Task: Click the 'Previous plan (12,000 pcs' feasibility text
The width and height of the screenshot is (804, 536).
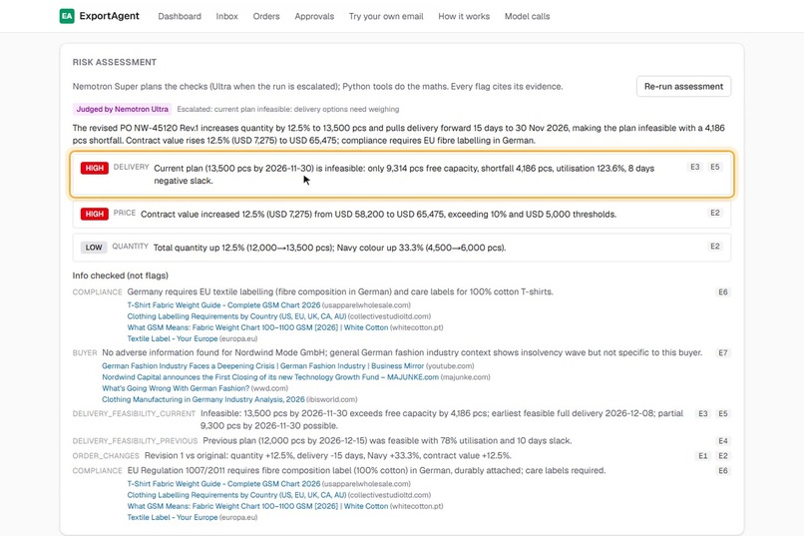Action: click(387, 440)
